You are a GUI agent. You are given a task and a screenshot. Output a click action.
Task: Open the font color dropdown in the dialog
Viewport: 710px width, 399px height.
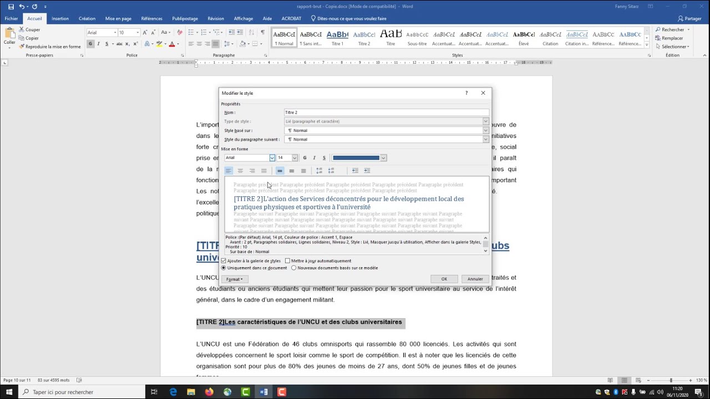click(x=383, y=158)
